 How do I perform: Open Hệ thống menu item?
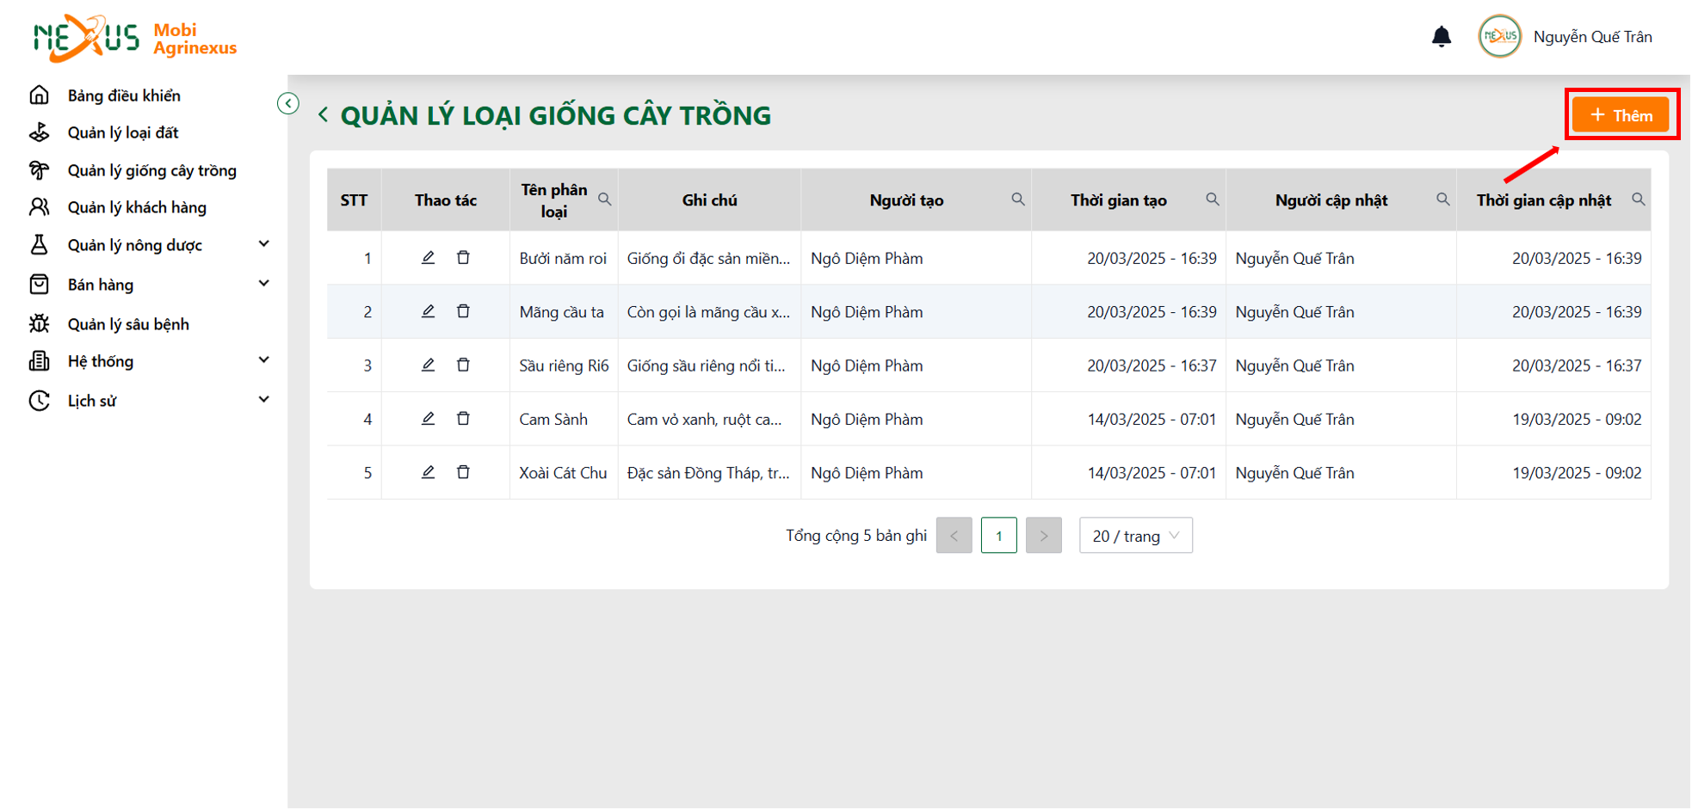point(101,361)
